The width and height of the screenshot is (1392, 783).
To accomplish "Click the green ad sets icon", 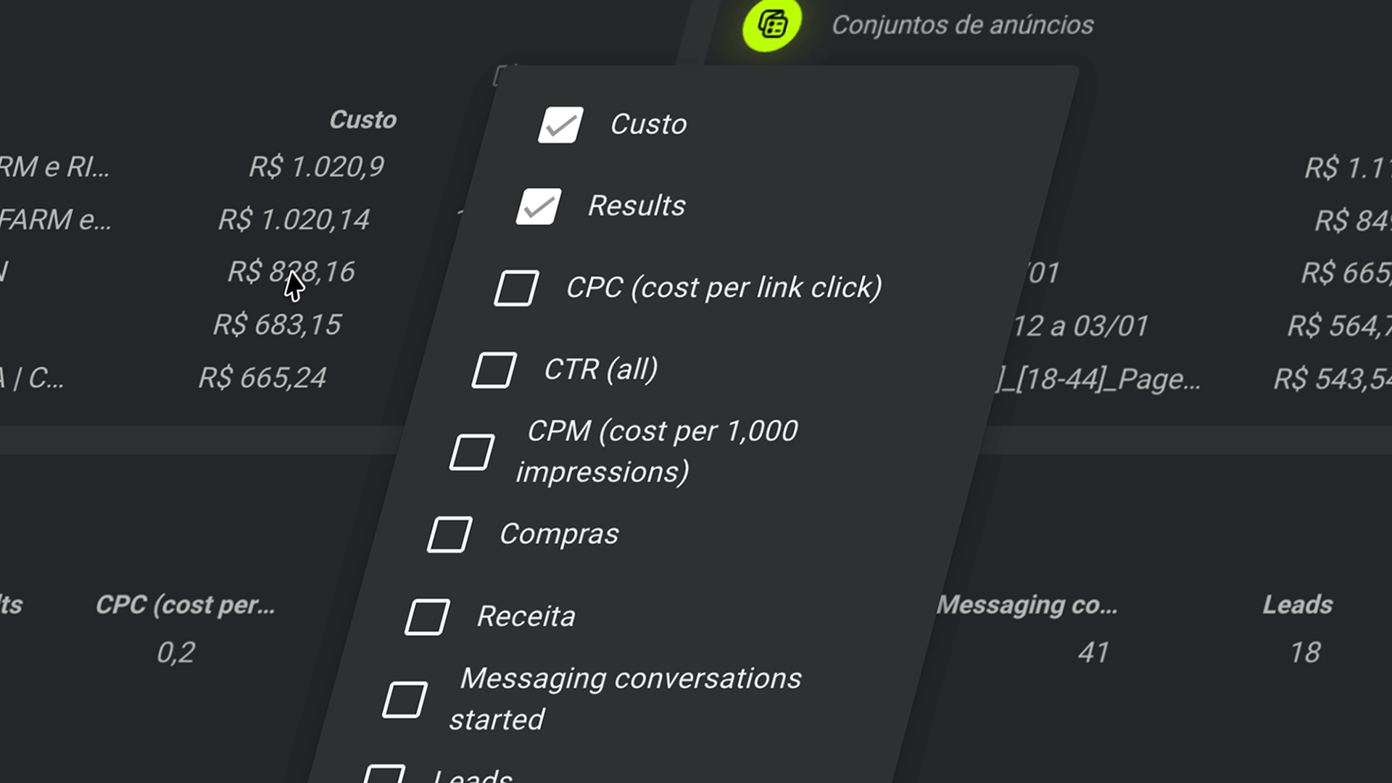I will [x=771, y=24].
